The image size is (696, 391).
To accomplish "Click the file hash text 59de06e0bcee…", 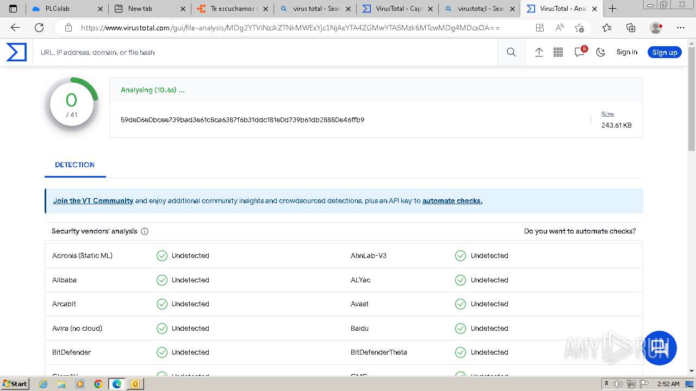I will (x=243, y=120).
